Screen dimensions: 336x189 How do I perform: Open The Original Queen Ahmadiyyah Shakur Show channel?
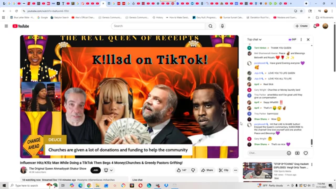tap(57, 169)
